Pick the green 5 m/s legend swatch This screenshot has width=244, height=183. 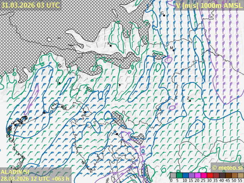(x=179, y=175)
